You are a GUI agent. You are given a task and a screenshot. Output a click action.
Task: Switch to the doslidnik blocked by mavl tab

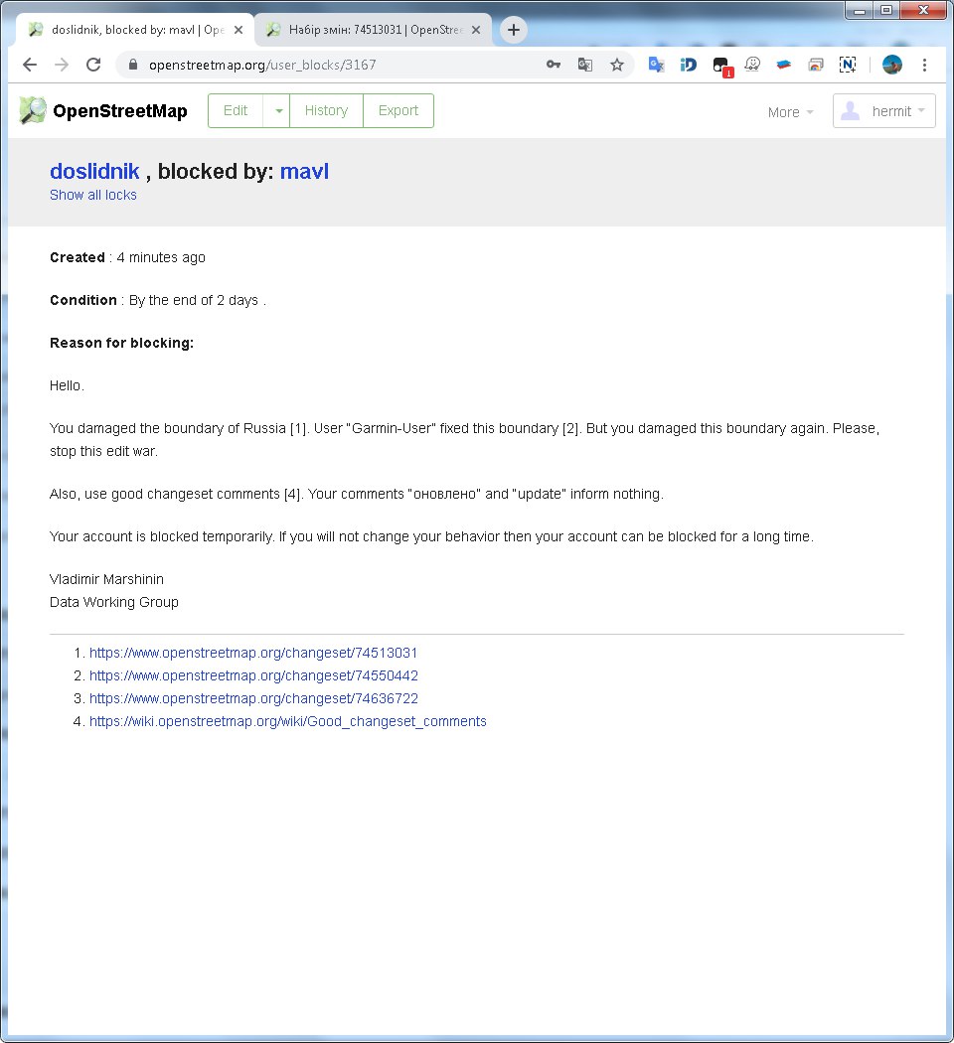pos(133,30)
